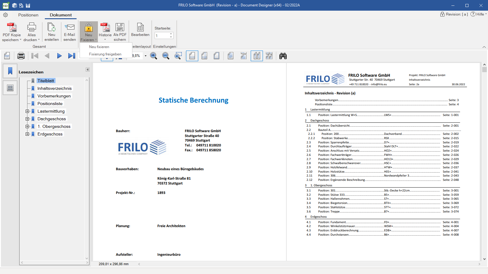Toggle multiple pages continuous view
488x274 pixels.
tap(269, 56)
